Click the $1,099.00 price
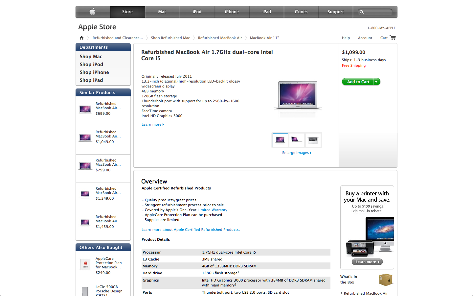 pos(354,52)
